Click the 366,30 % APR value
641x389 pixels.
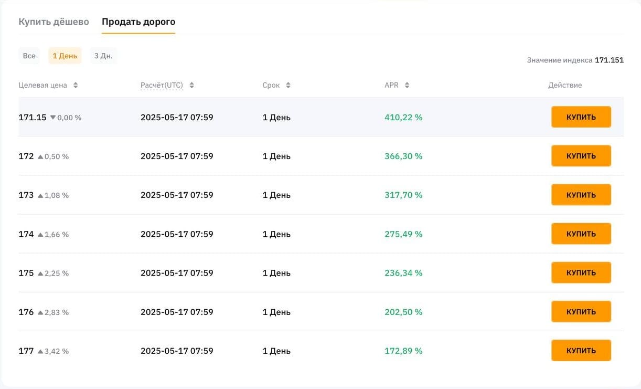tap(403, 156)
